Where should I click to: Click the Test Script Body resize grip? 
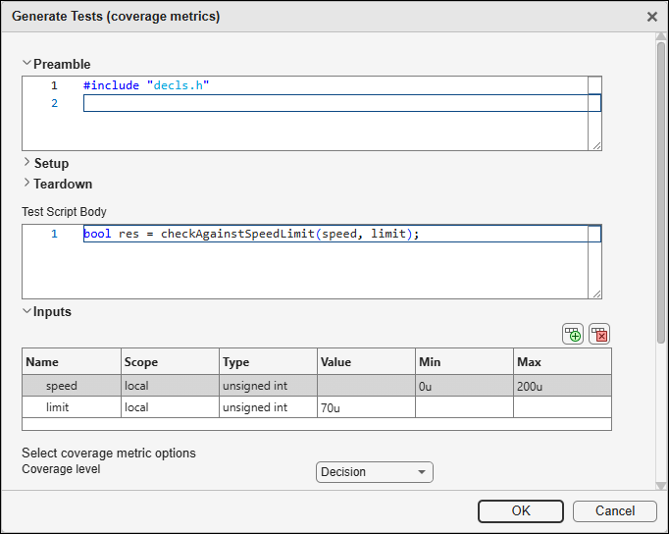pos(596,294)
